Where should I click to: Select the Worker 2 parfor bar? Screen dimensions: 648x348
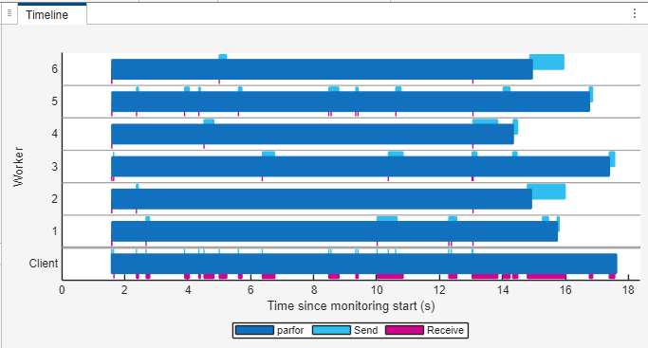point(322,199)
